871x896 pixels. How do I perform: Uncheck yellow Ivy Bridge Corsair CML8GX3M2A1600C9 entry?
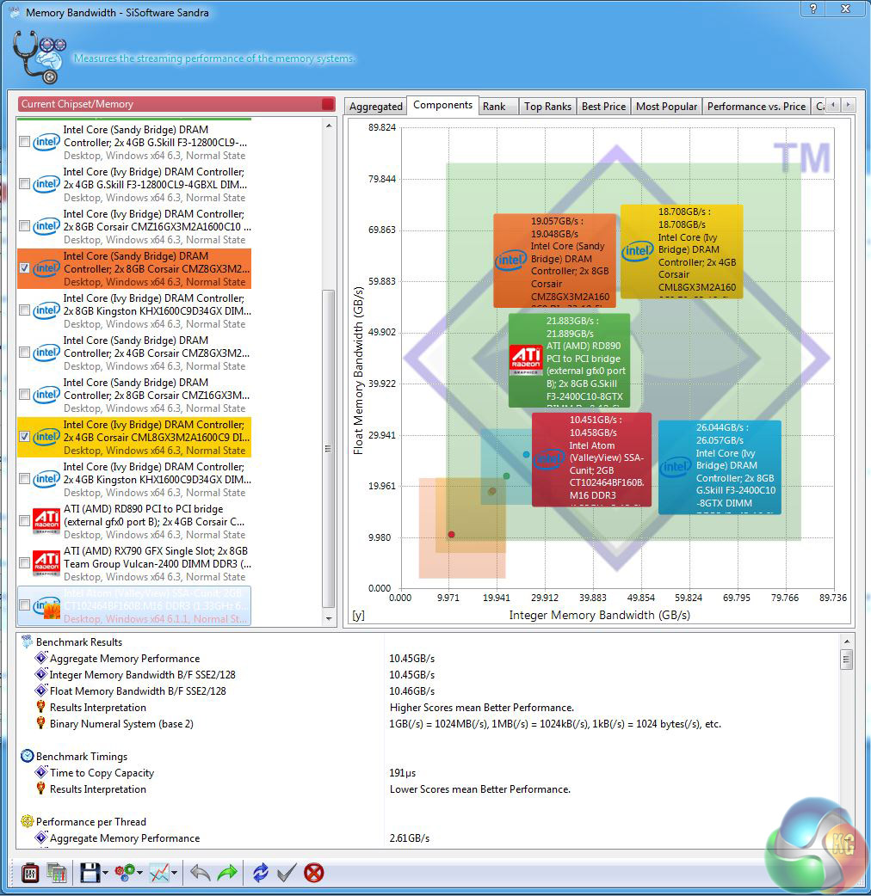[x=25, y=437]
